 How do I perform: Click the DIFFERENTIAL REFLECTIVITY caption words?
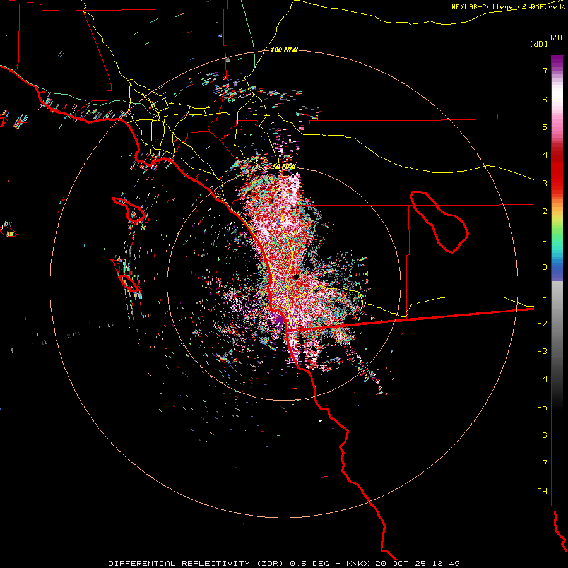(179, 564)
